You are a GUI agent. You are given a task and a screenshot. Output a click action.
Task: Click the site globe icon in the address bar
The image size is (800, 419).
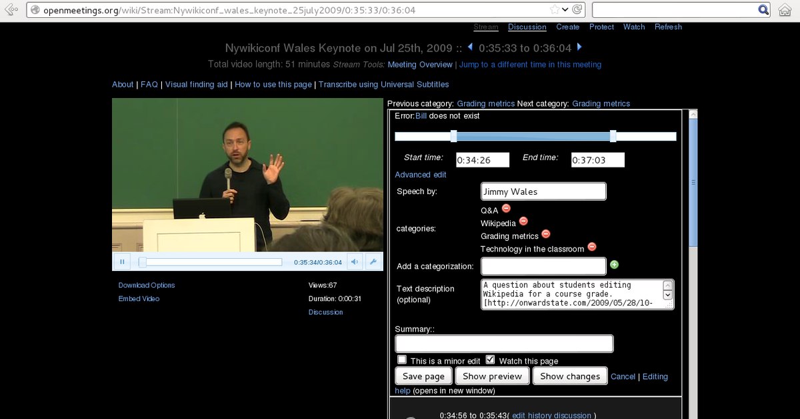(35, 10)
